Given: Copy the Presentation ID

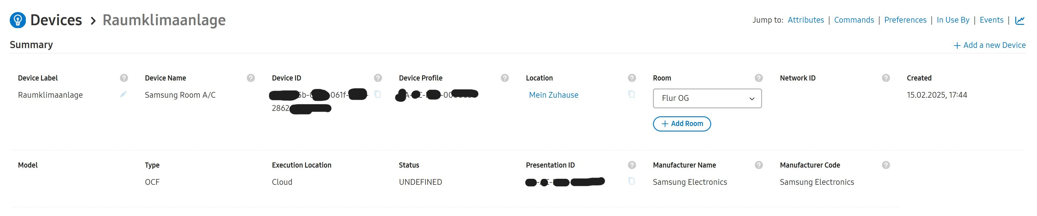Looking at the screenshot, I should tap(632, 181).
